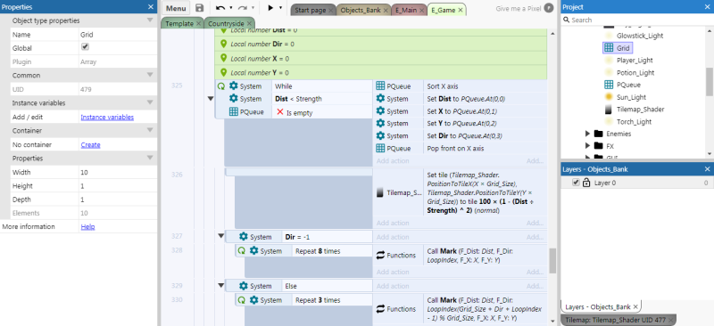Viewport: 714px width, 326px height.
Task: Collapse event 325 sub-events triangle
Action: [211, 98]
